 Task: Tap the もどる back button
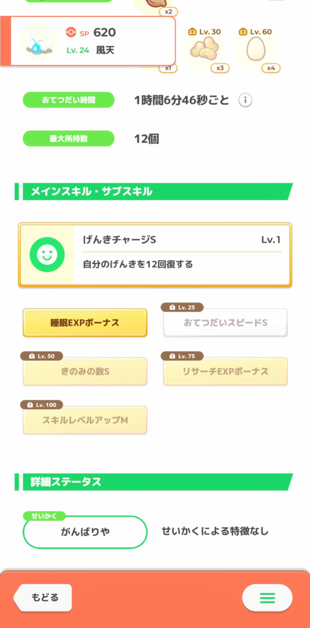(43, 597)
